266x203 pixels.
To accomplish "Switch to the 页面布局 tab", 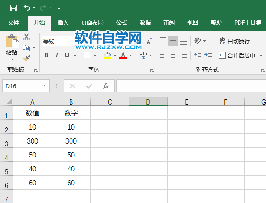I will click(92, 23).
